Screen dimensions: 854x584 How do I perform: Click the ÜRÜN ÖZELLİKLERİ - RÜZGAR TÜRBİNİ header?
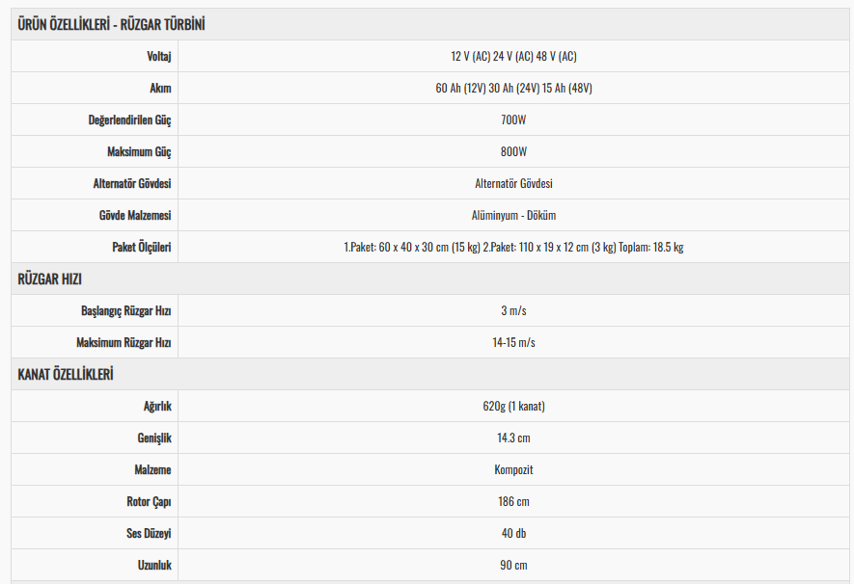(x=111, y=24)
